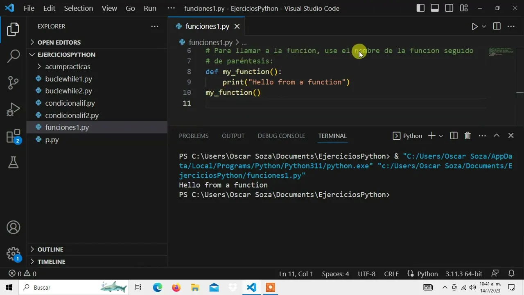Image resolution: width=524 pixels, height=295 pixels.
Task: Open breadcrumb ellipsis symbol picker
Action: pos(244,42)
